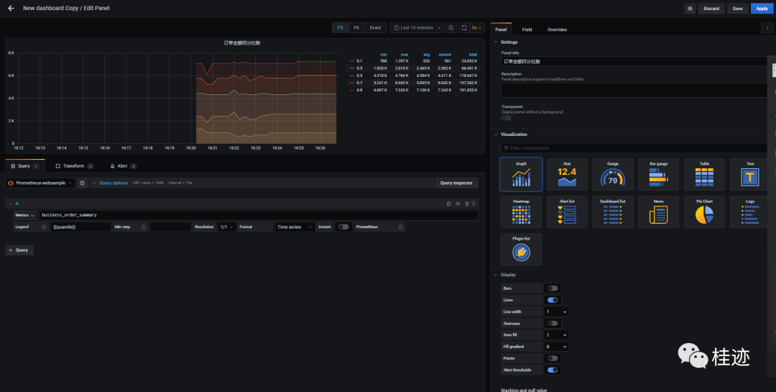Switch to the Transform tab
776x392 pixels.
pos(74,166)
